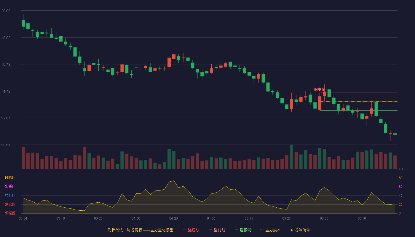The image size is (415, 237).
Task: Click the yellow dashed icon before 主力成本
Action: (x=262, y=230)
